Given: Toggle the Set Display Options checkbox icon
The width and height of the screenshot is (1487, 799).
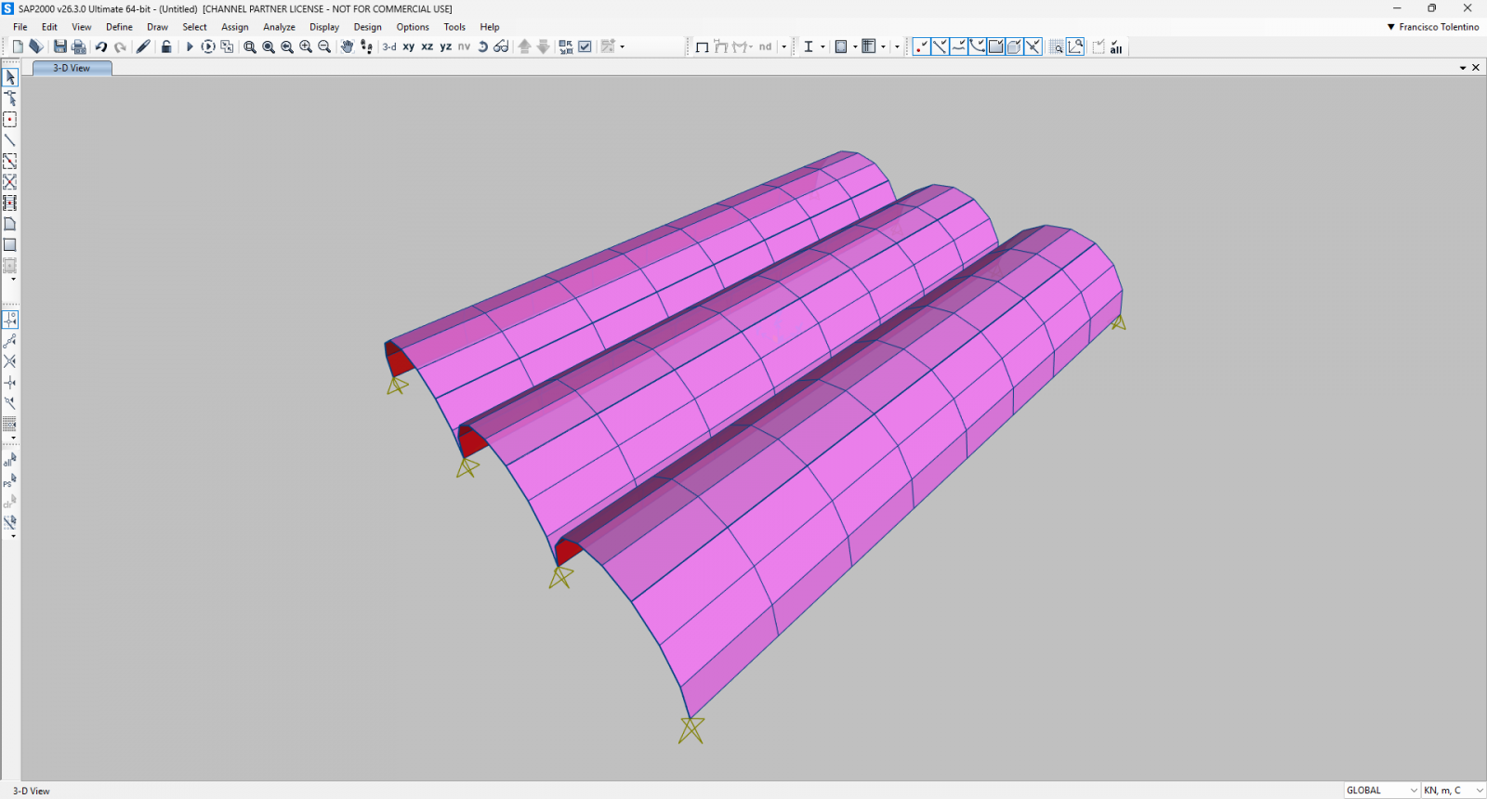Looking at the screenshot, I should tap(586, 46).
